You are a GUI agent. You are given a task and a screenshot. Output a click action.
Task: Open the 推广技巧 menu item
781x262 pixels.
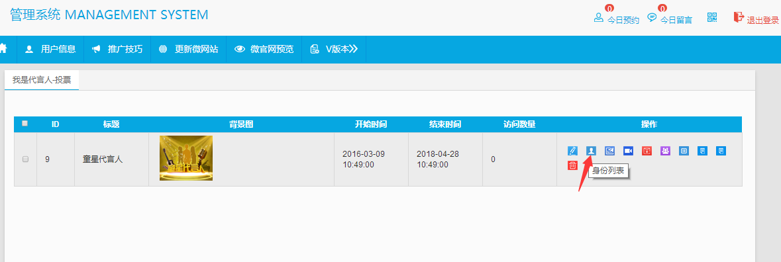pos(117,49)
